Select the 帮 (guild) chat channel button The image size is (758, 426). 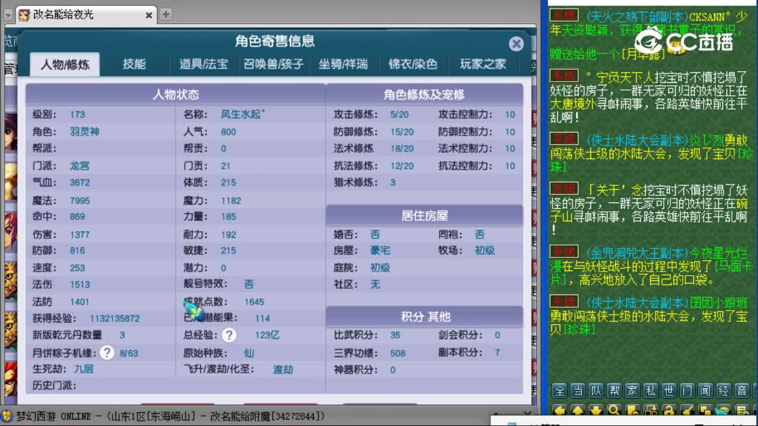click(614, 390)
